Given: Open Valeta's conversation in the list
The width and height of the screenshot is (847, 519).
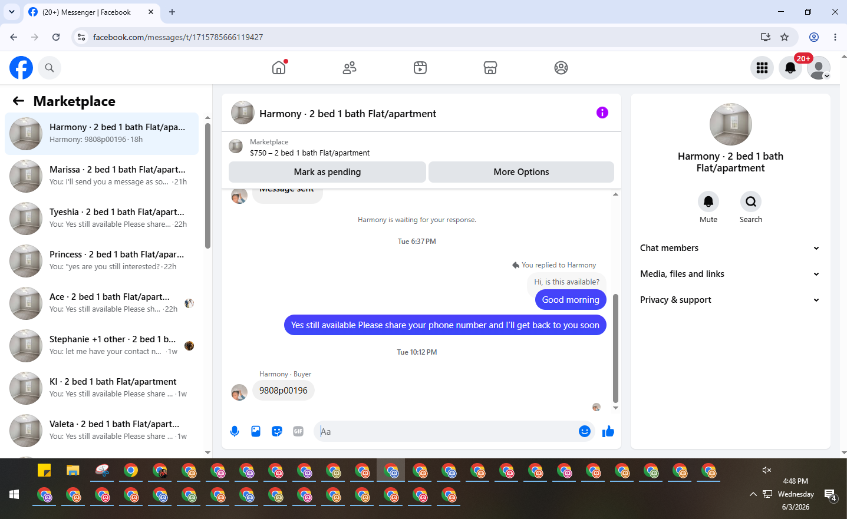Looking at the screenshot, I should [x=101, y=431].
